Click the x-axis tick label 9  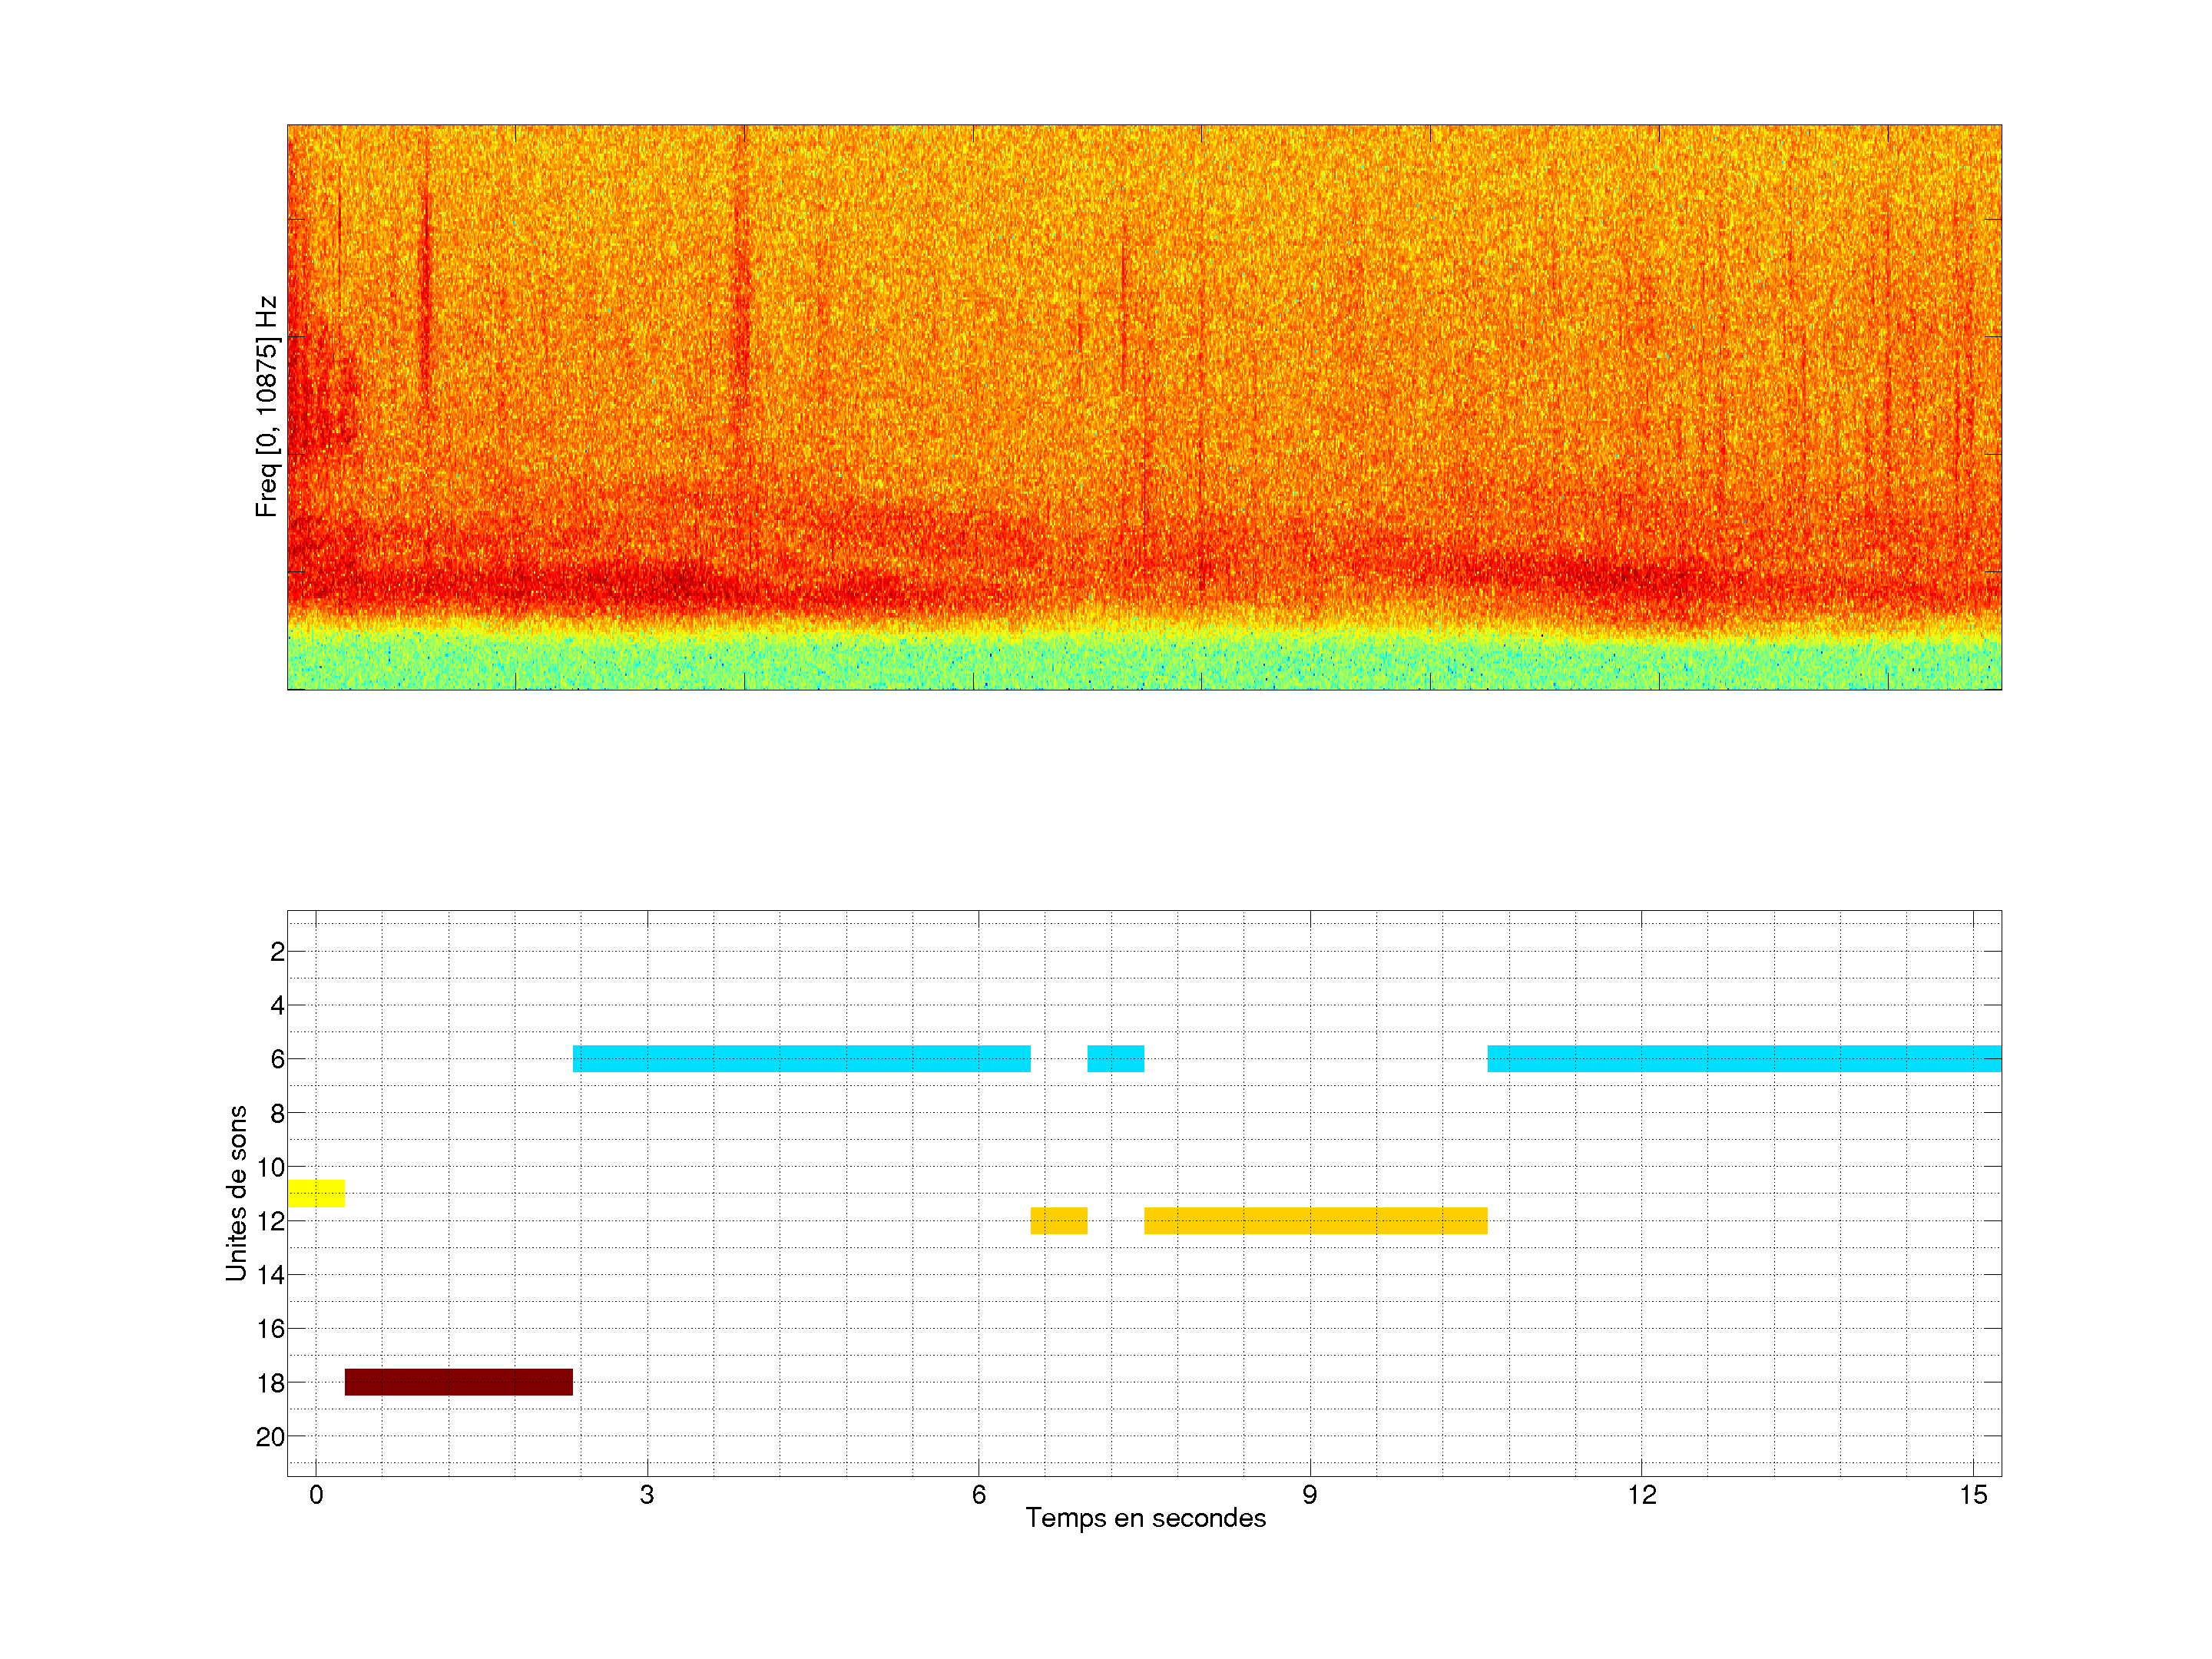(1309, 1495)
